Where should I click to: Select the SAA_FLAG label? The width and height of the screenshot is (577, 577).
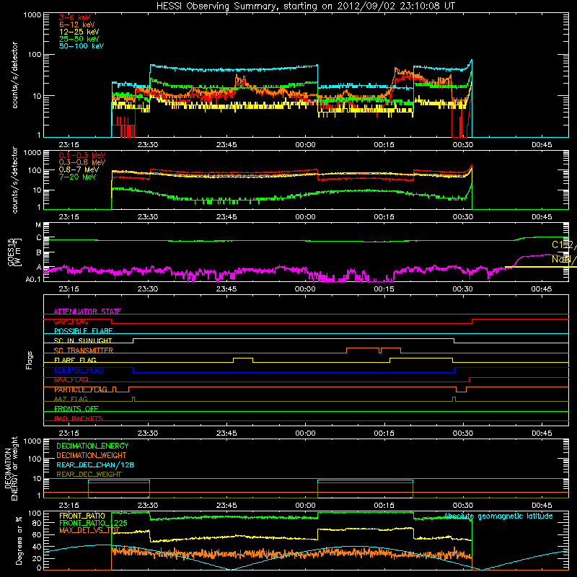(71, 380)
